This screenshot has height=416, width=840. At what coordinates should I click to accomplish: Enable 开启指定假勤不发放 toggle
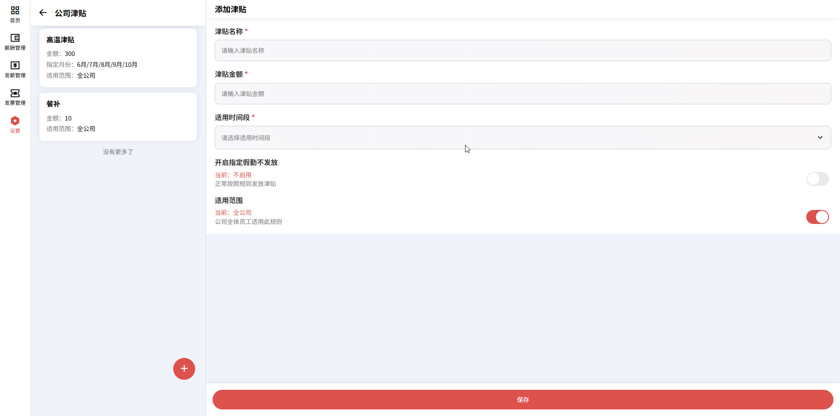817,179
